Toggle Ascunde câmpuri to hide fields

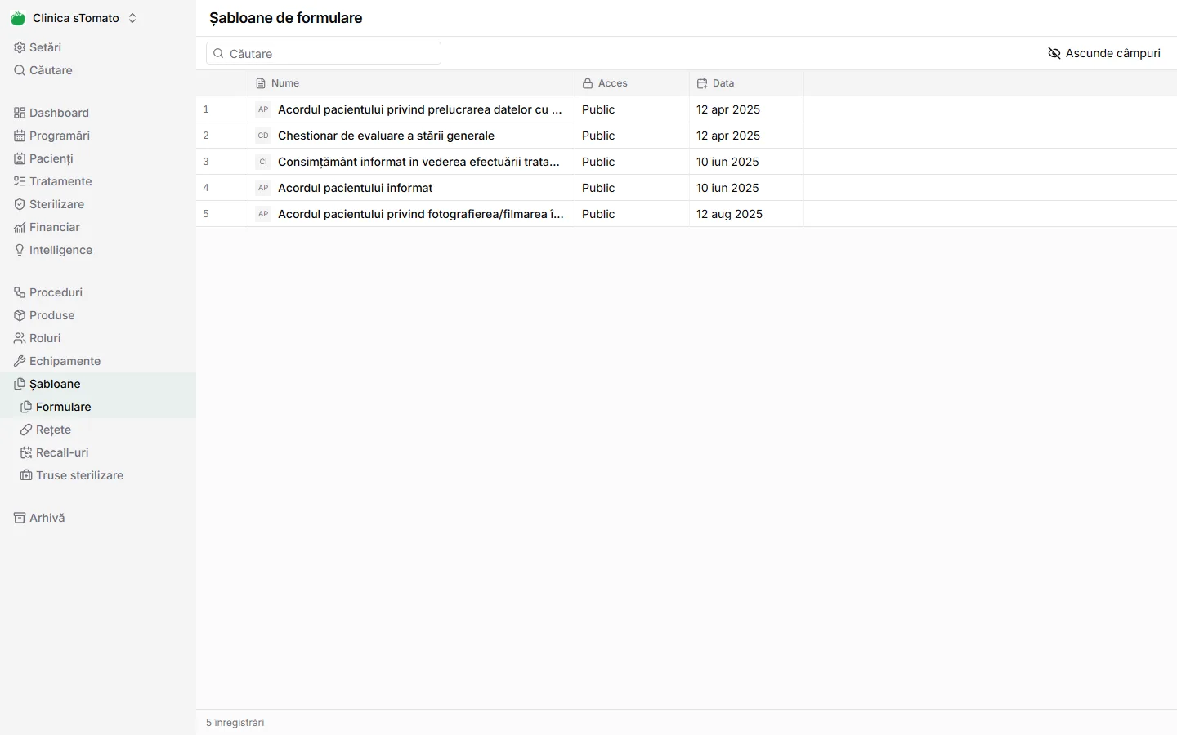click(1104, 53)
